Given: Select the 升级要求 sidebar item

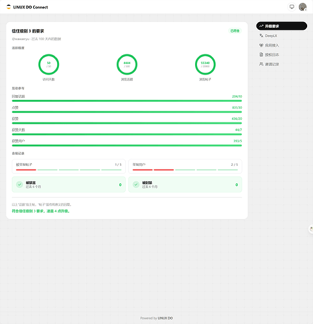Looking at the screenshot, I should click(x=281, y=26).
